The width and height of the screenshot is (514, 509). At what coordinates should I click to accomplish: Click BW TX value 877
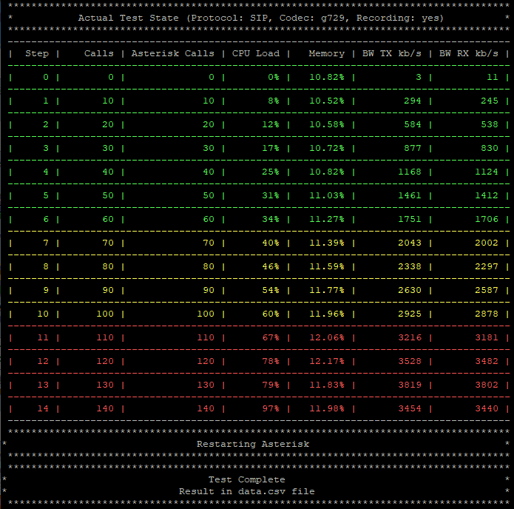(413, 148)
